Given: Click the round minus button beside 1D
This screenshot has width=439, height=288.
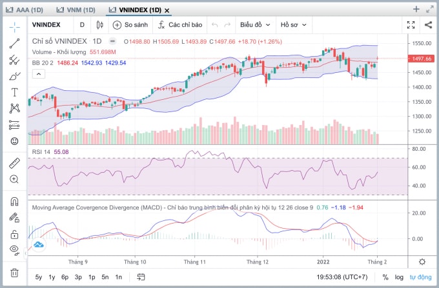Looking at the screenshot, I should click(x=112, y=41).
